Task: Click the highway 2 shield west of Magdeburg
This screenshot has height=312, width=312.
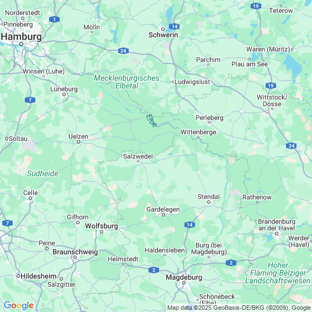Action: click(154, 270)
